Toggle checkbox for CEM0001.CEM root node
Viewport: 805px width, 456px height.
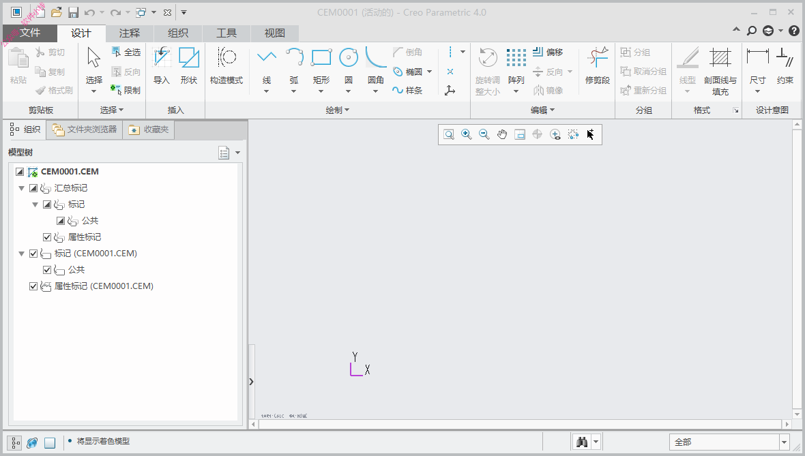(x=20, y=172)
